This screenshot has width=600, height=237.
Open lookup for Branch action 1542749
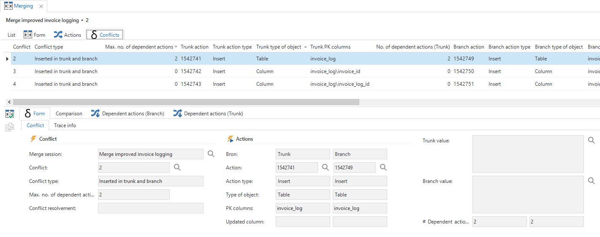[x=383, y=168]
